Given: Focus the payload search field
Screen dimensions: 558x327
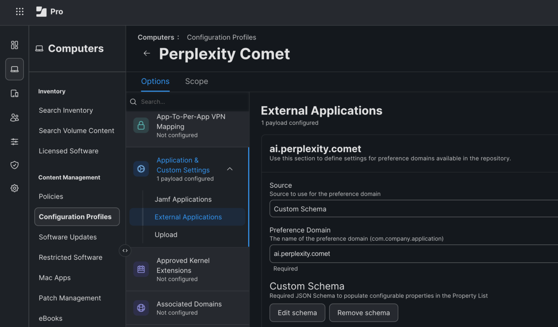Looking at the screenshot, I should tap(191, 102).
